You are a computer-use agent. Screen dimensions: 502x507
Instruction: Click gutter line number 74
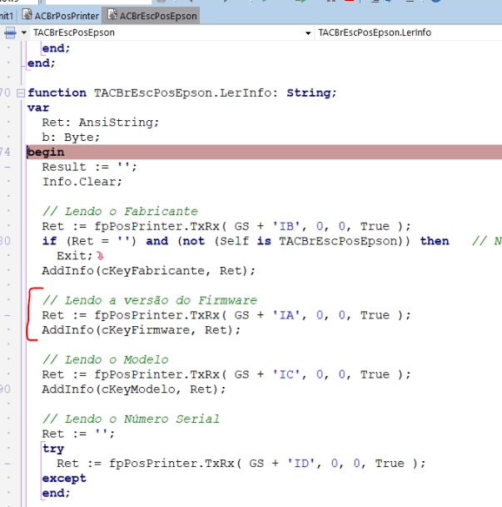tap(5, 152)
